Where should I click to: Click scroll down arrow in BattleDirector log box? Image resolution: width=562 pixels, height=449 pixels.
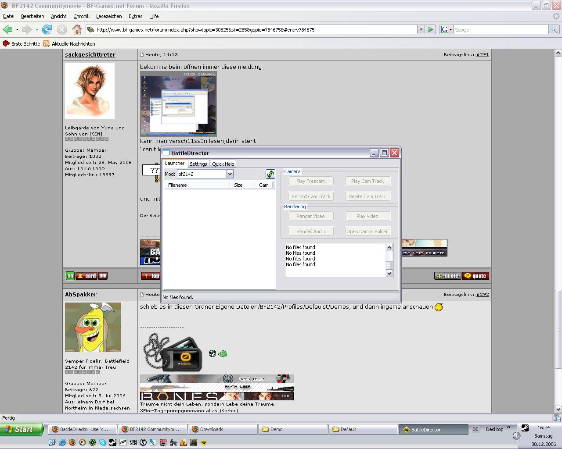389,273
